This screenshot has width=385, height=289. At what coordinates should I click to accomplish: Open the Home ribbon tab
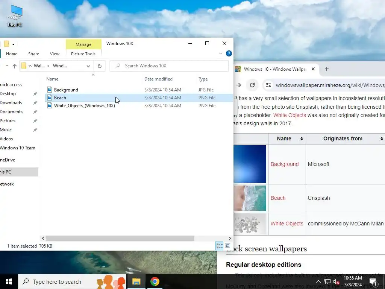pos(12,54)
